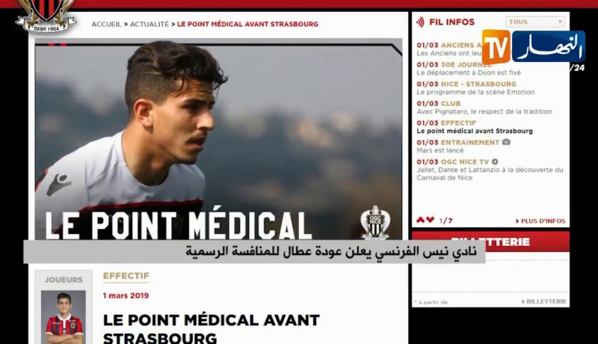The width and height of the screenshot is (598, 344).
Task: Click the play icon beside OGC NICE TV
Action: (x=495, y=162)
